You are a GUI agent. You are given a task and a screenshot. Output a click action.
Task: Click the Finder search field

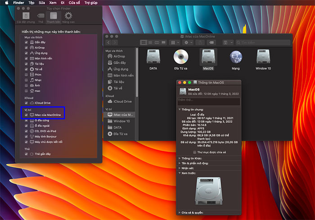pos(263,42)
